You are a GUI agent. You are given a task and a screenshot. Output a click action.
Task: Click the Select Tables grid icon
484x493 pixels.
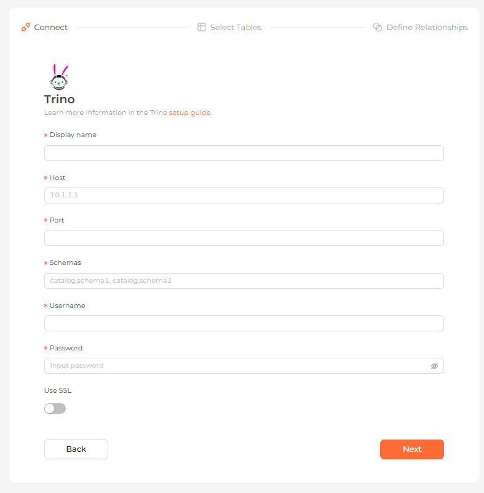pyautogui.click(x=202, y=27)
